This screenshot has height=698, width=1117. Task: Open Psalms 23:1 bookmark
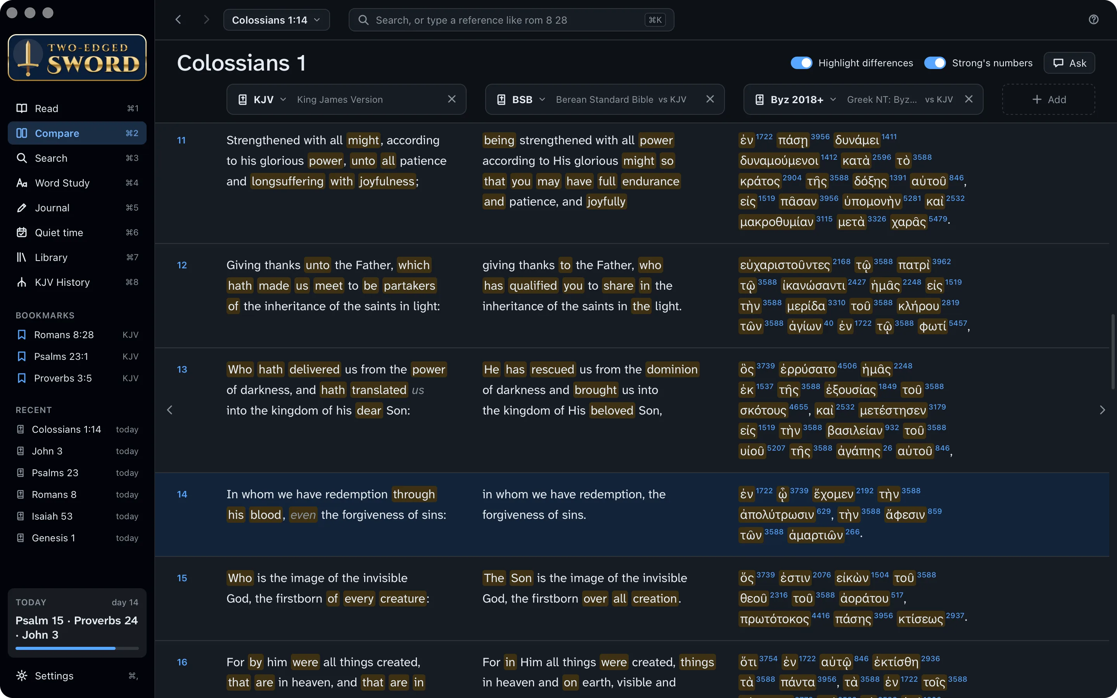(77, 356)
